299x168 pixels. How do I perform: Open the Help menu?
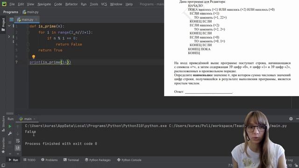[x=129, y=4]
